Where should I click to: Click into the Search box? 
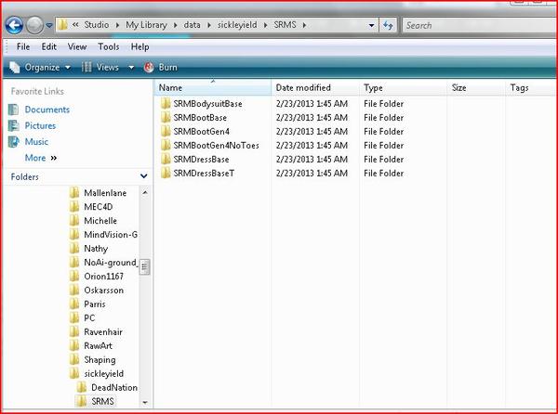pos(480,26)
